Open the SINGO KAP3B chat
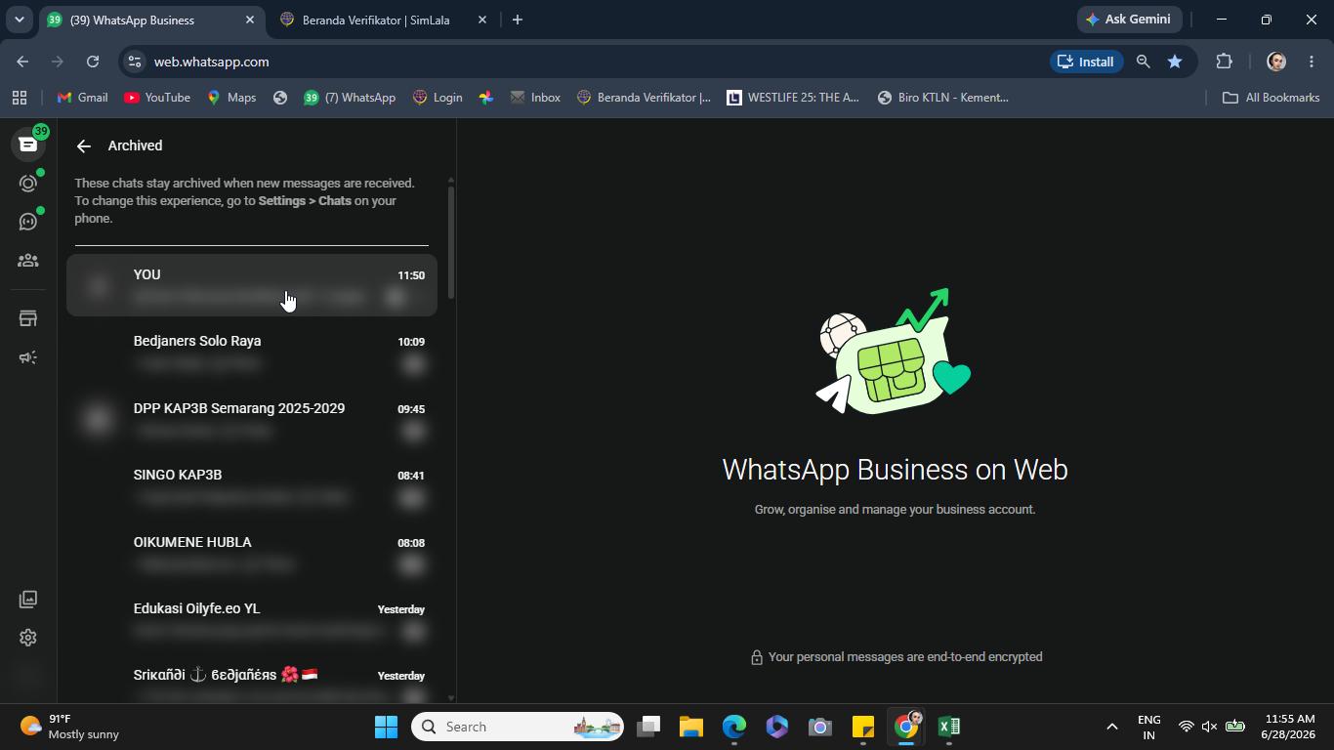The width and height of the screenshot is (1334, 750). tap(252, 484)
